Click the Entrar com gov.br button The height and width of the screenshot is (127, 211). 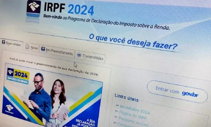pyautogui.click(x=177, y=92)
